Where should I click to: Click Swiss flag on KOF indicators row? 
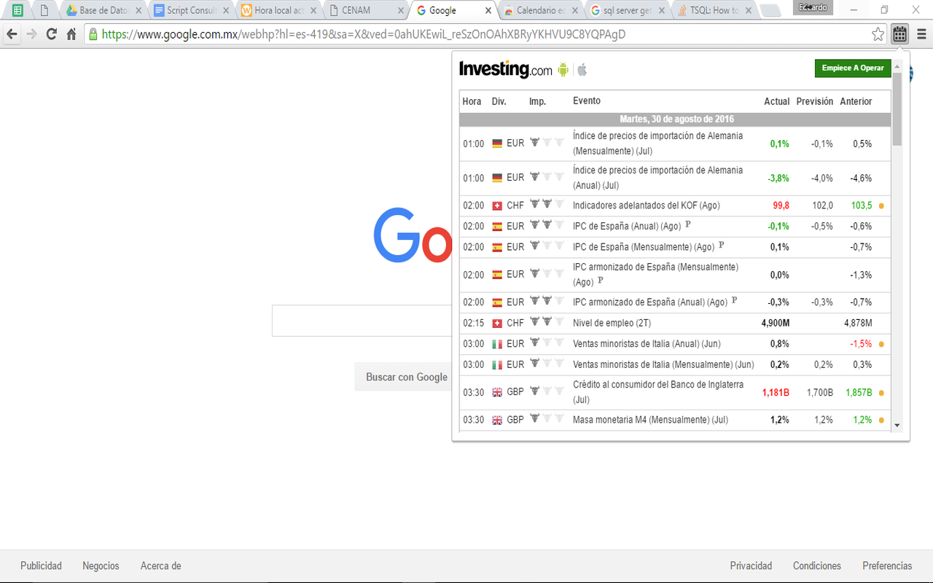click(x=497, y=206)
